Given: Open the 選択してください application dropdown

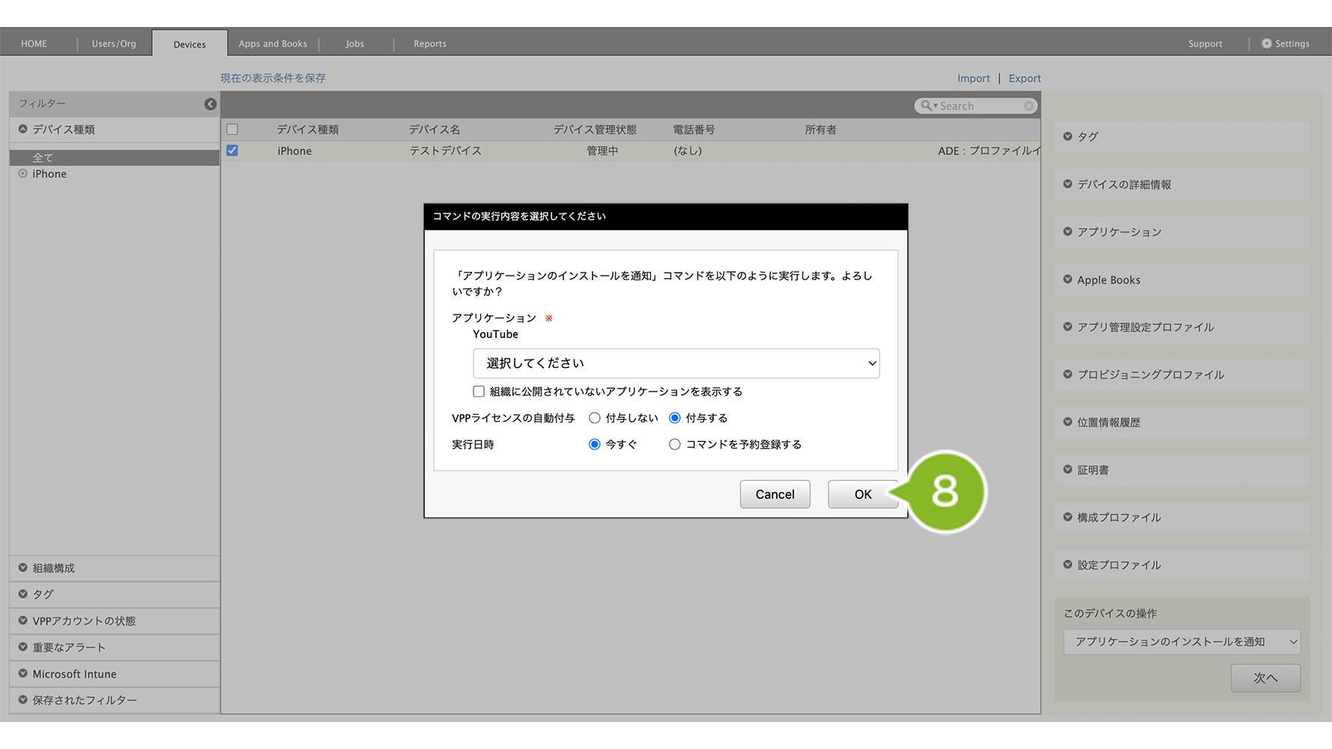Looking at the screenshot, I should (676, 363).
